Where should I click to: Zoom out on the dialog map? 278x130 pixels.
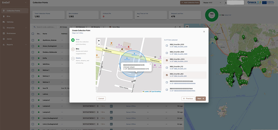click(x=99, y=44)
